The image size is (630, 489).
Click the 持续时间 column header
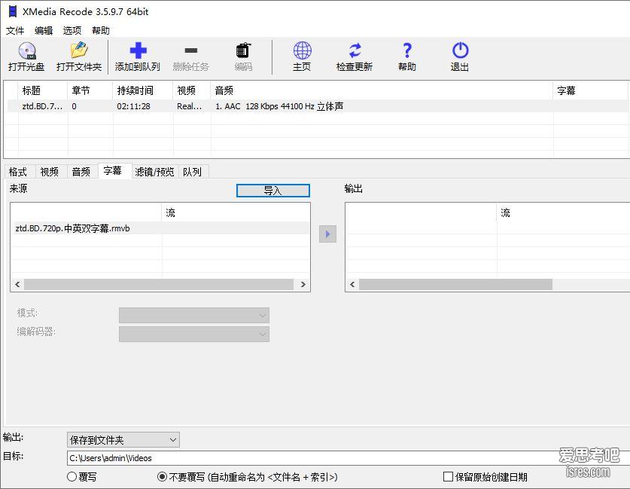(x=142, y=90)
